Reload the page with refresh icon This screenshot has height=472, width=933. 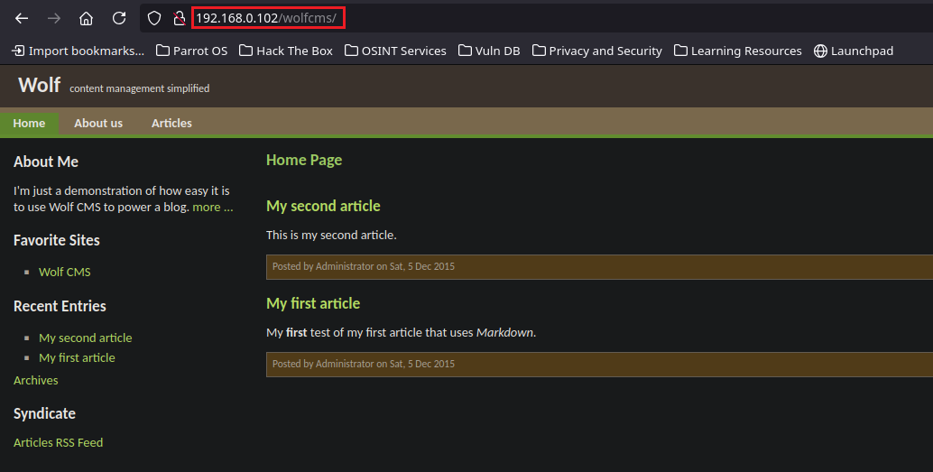coord(119,18)
